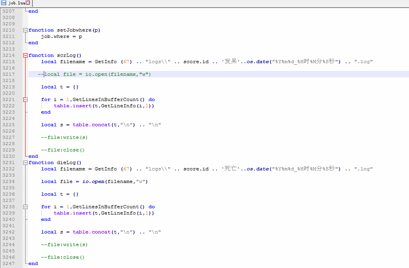This screenshot has height=268, width=409.
Task: Click the disk save-state icon on job.lua tab
Action: pos(4,3)
